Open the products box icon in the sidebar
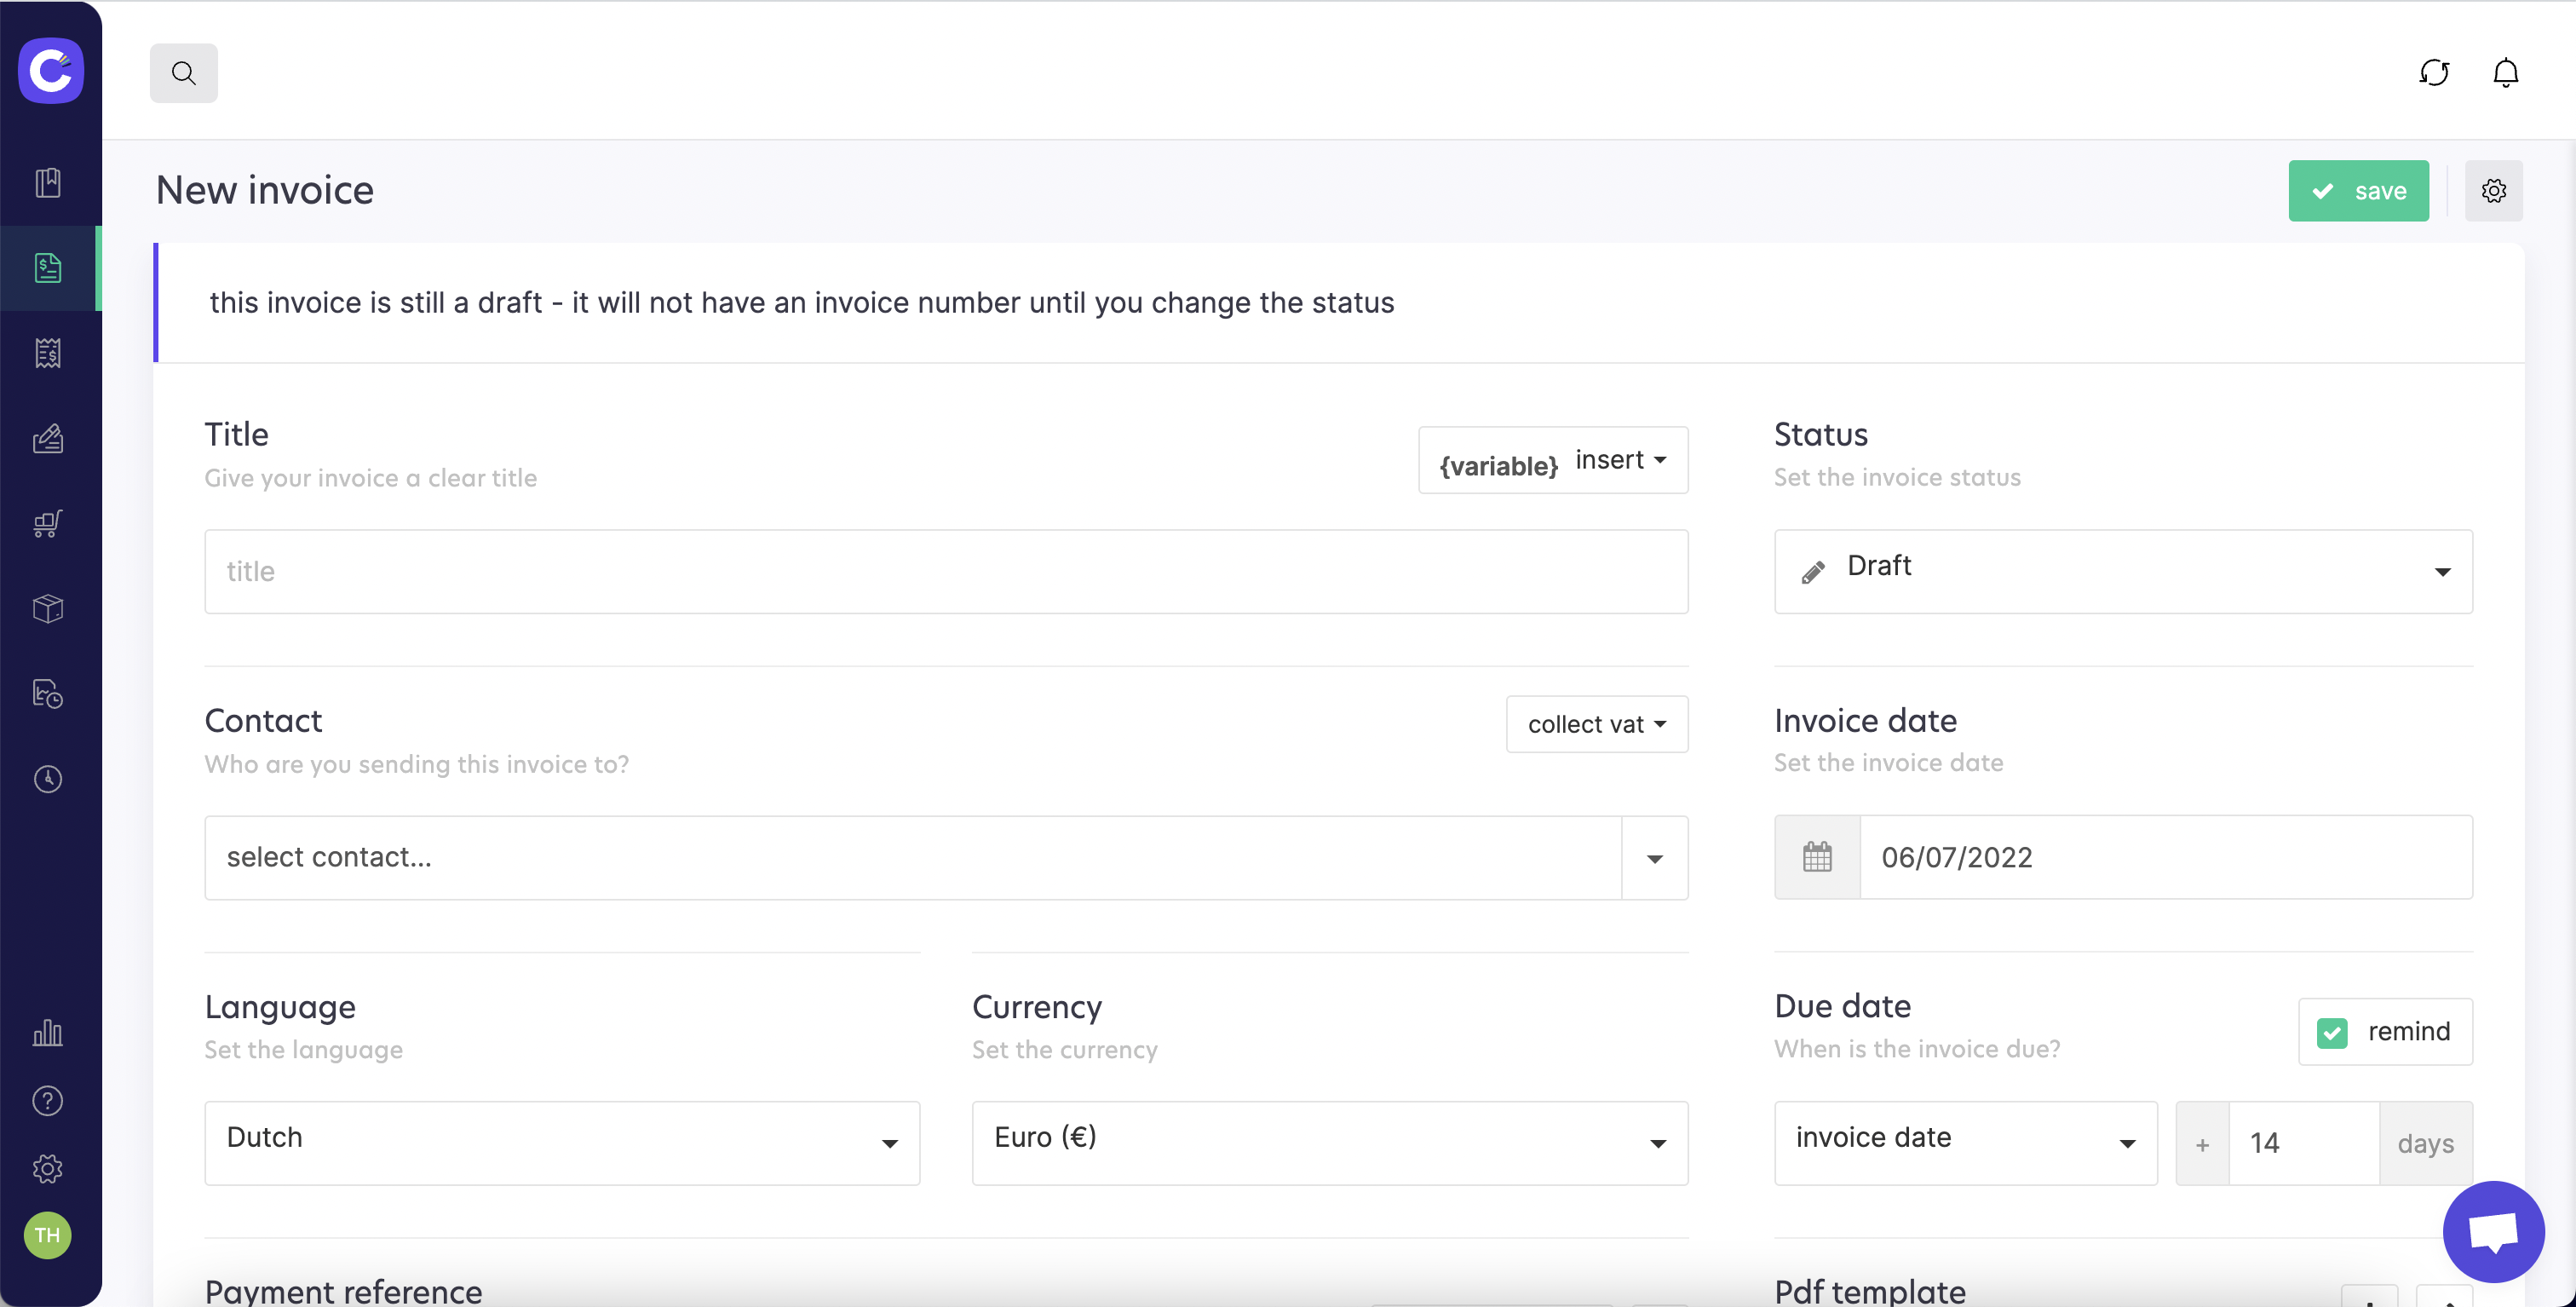Viewport: 2576px width, 1307px height. pos(47,609)
